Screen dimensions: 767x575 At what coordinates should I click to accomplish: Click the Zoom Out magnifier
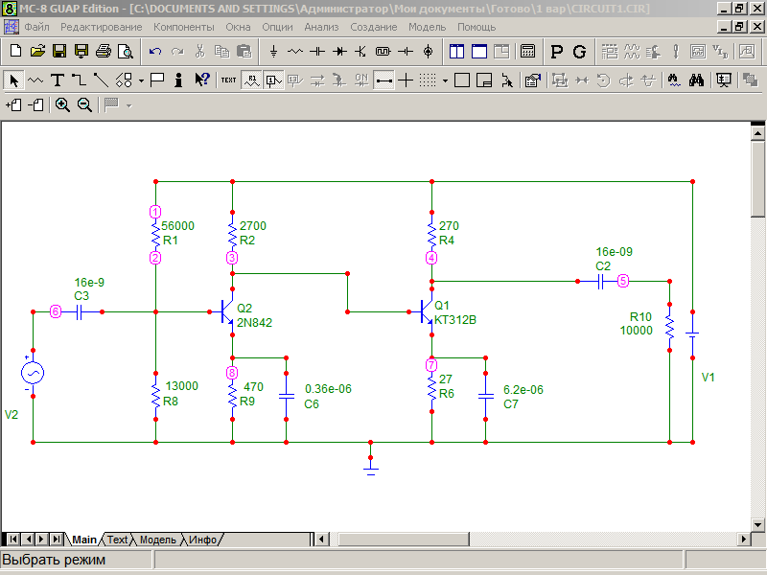coord(84,105)
